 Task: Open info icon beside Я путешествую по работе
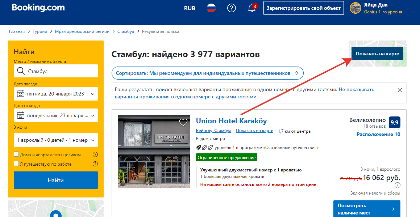click(x=95, y=164)
